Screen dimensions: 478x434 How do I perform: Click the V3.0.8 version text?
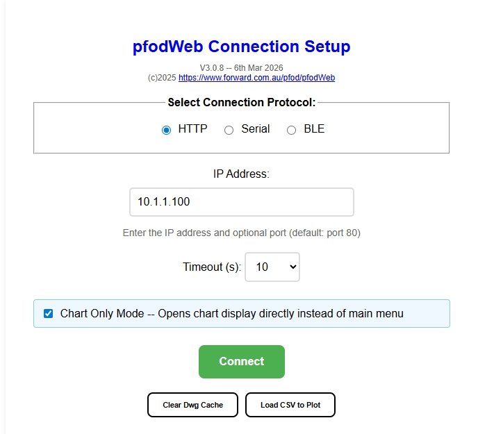click(241, 67)
